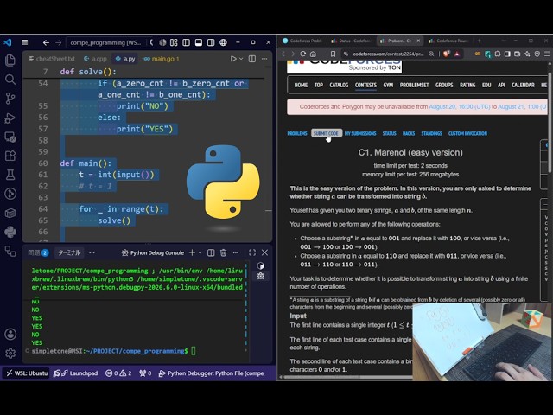Image resolution: width=553 pixels, height=415 pixels.
Task: Open the terminal panel more actions ellipsis
Action: coord(236,252)
